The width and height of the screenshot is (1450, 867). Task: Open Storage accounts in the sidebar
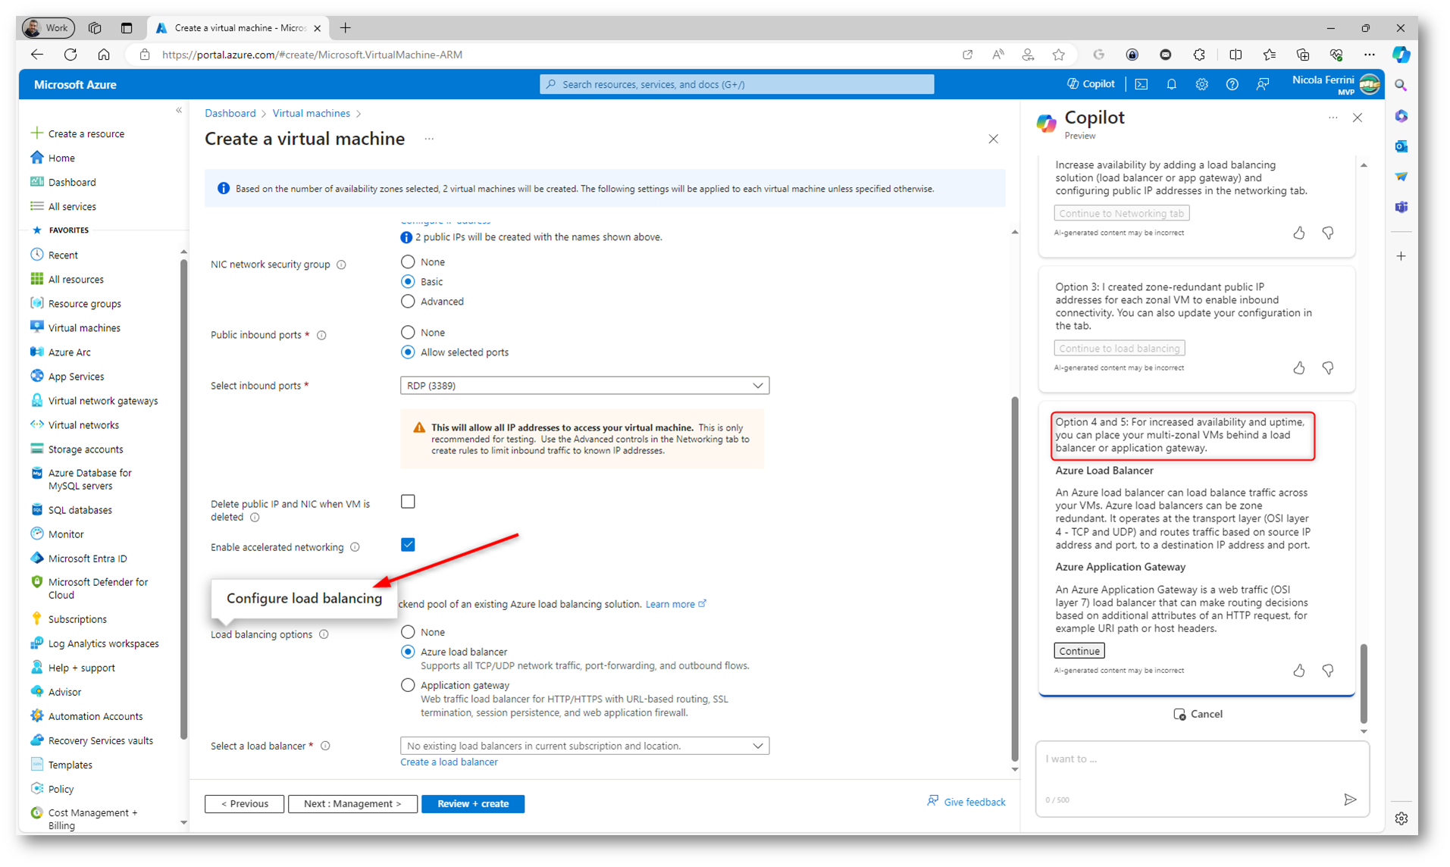(85, 449)
